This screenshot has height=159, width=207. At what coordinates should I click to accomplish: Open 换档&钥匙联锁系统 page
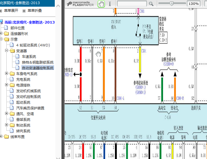[x=38, y=62]
